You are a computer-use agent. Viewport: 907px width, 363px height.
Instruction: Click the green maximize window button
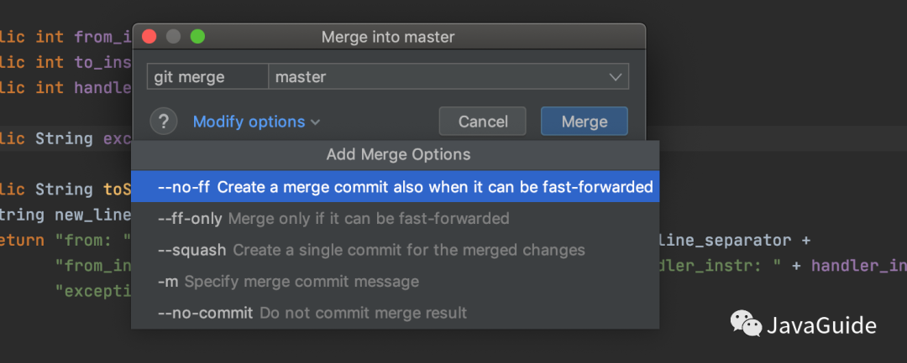[x=197, y=37]
